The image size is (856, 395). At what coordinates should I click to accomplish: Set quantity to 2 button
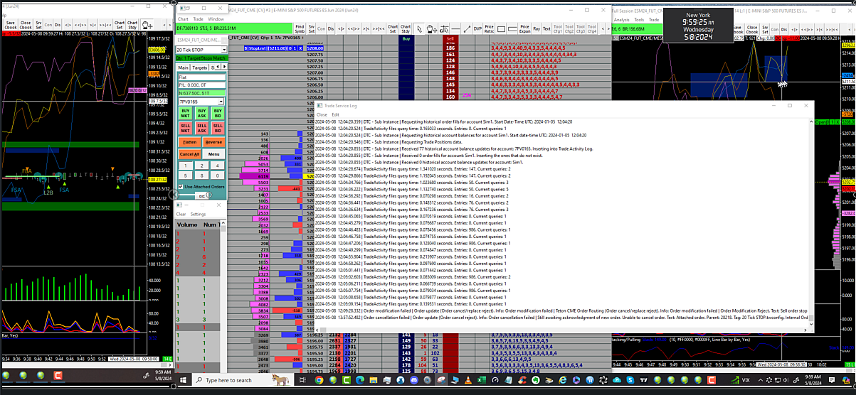(x=202, y=166)
